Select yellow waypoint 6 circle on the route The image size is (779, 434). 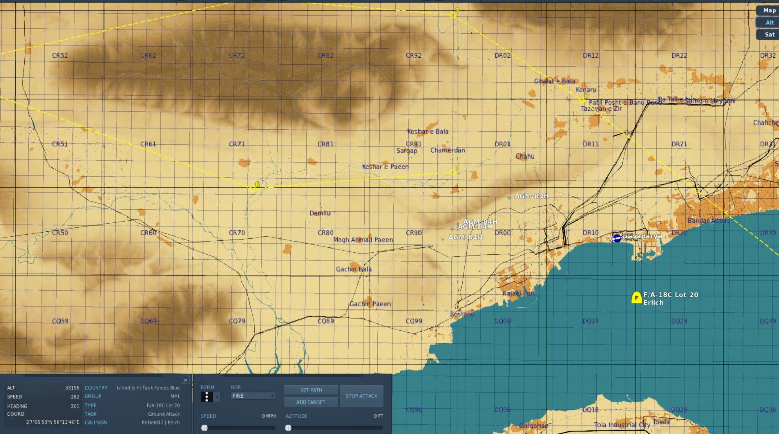click(x=252, y=189)
